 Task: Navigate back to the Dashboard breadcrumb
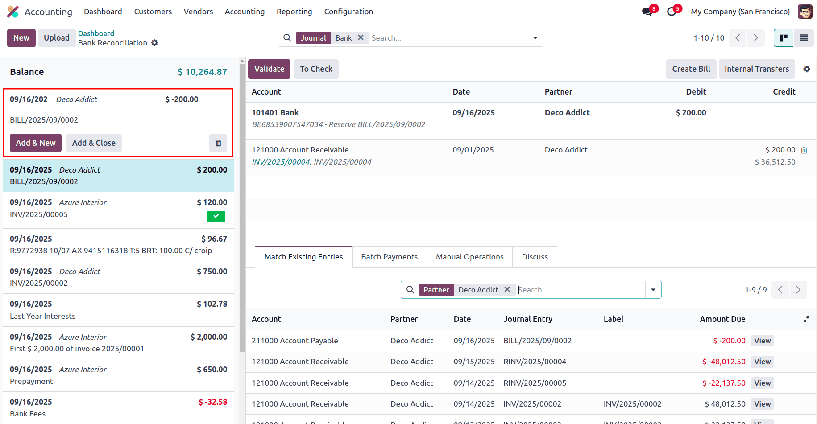pyautogui.click(x=96, y=33)
